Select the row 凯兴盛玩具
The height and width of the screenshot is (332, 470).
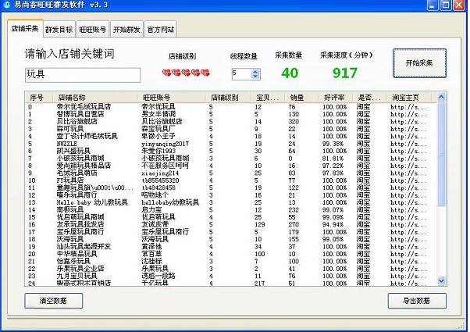click(73, 151)
